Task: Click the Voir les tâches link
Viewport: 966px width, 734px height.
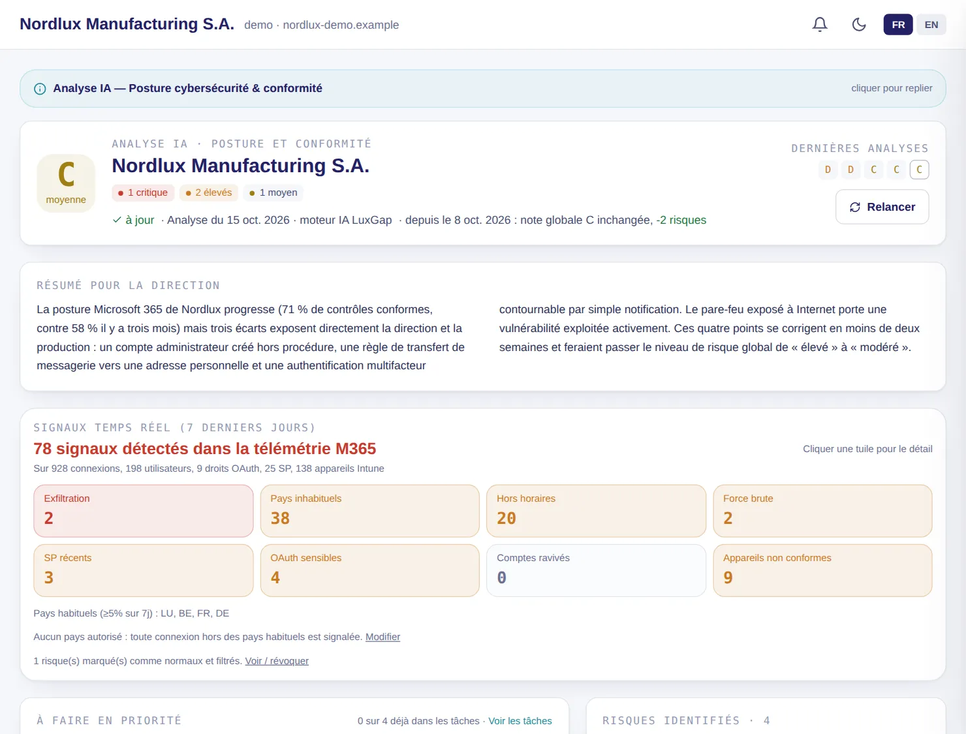Action: 520,721
